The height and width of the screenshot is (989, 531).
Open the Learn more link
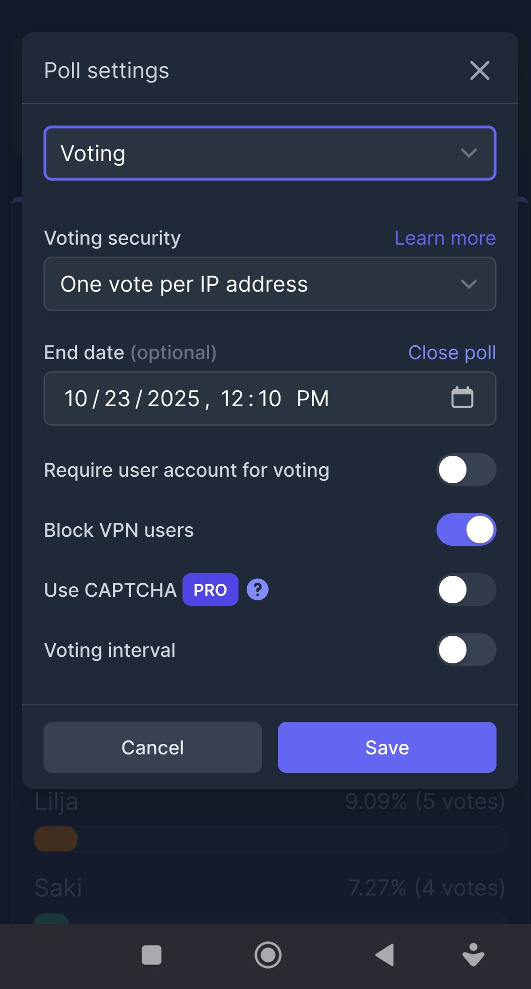click(x=445, y=238)
